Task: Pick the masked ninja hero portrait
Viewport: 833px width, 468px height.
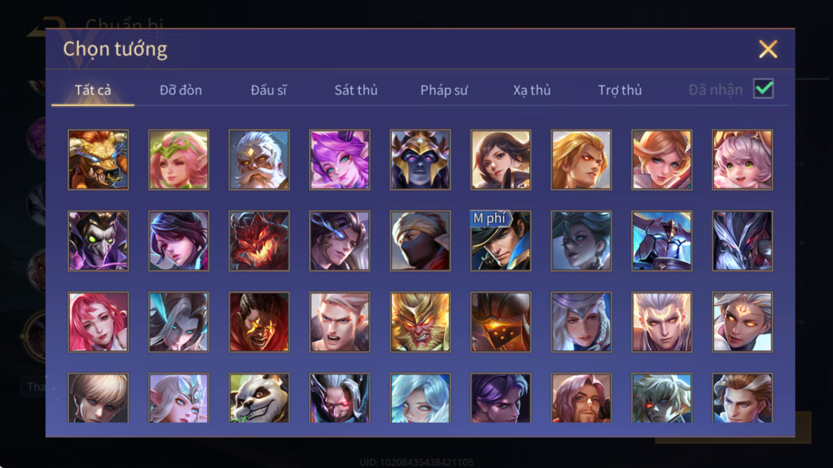Action: (x=420, y=241)
